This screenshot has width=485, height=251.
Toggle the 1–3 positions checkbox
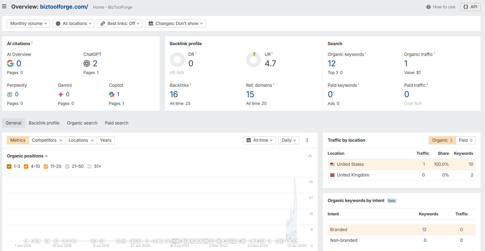[x=9, y=166]
